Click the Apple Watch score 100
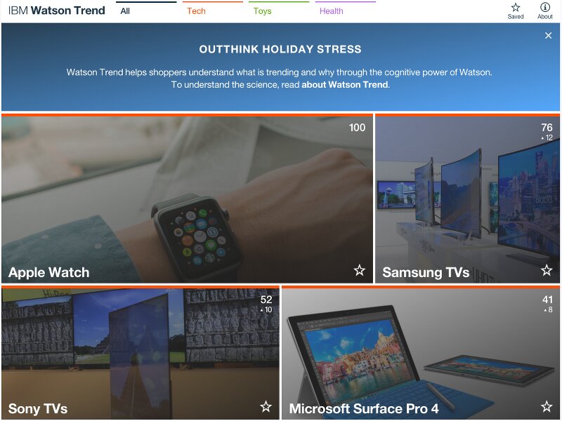Viewport: 562px width, 421px height. [357, 128]
